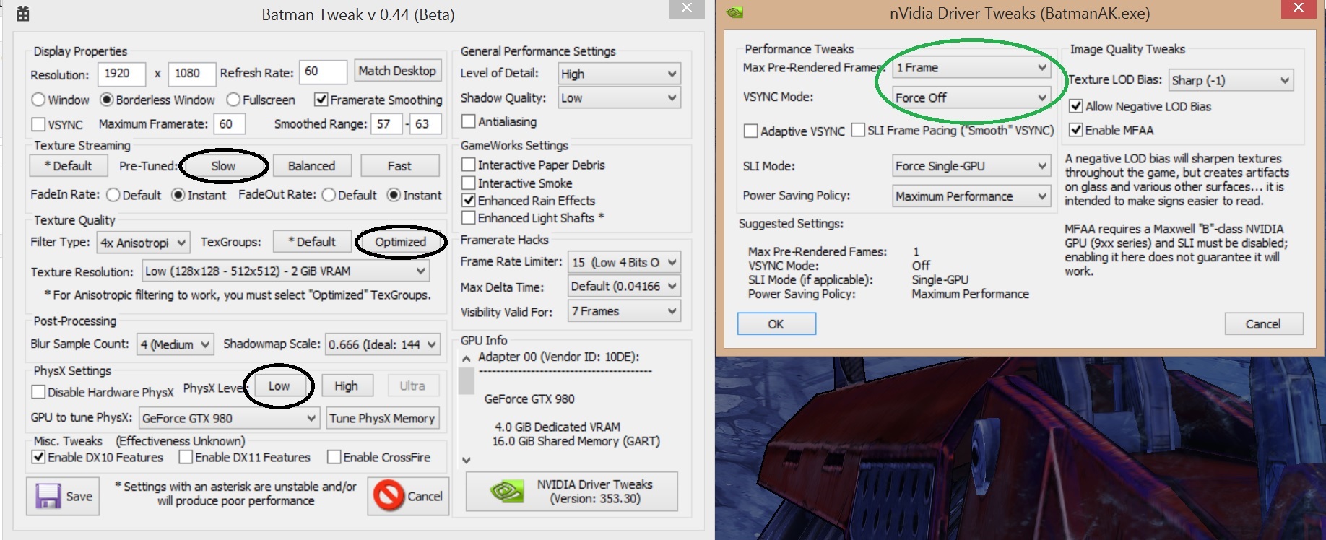Image resolution: width=1326 pixels, height=540 pixels.
Task: Click Texture Streaming *Default button
Action: tap(69, 166)
